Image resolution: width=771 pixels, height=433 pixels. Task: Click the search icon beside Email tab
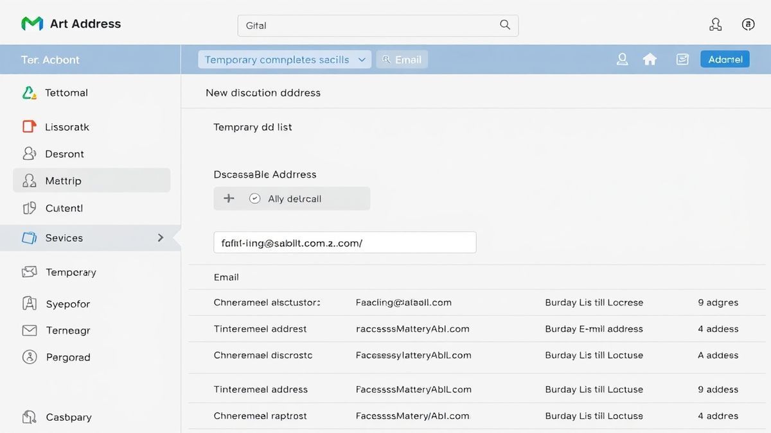pyautogui.click(x=387, y=60)
